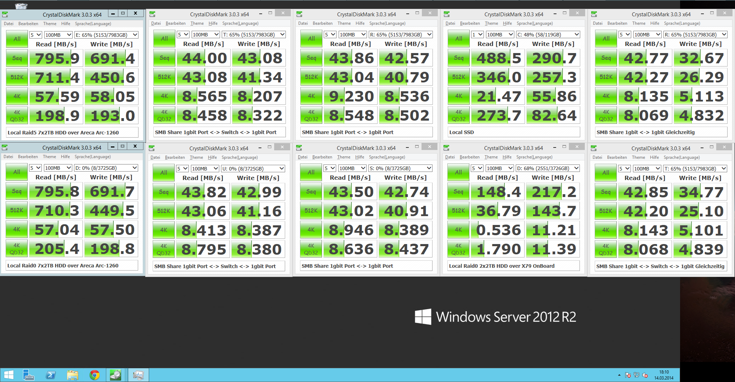Screen dimensions: 735x382
Task: Open Theme menu in the Local SSD window
Action: pyautogui.click(x=491, y=23)
